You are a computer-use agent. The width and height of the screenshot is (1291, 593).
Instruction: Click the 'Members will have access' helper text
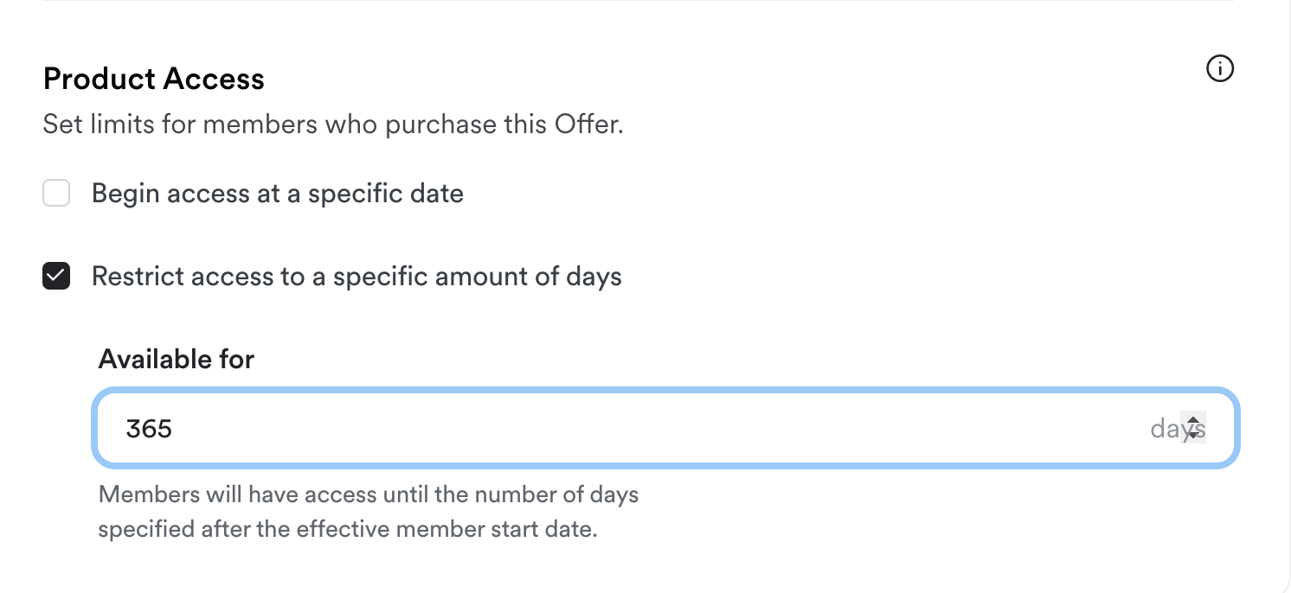tap(368, 495)
